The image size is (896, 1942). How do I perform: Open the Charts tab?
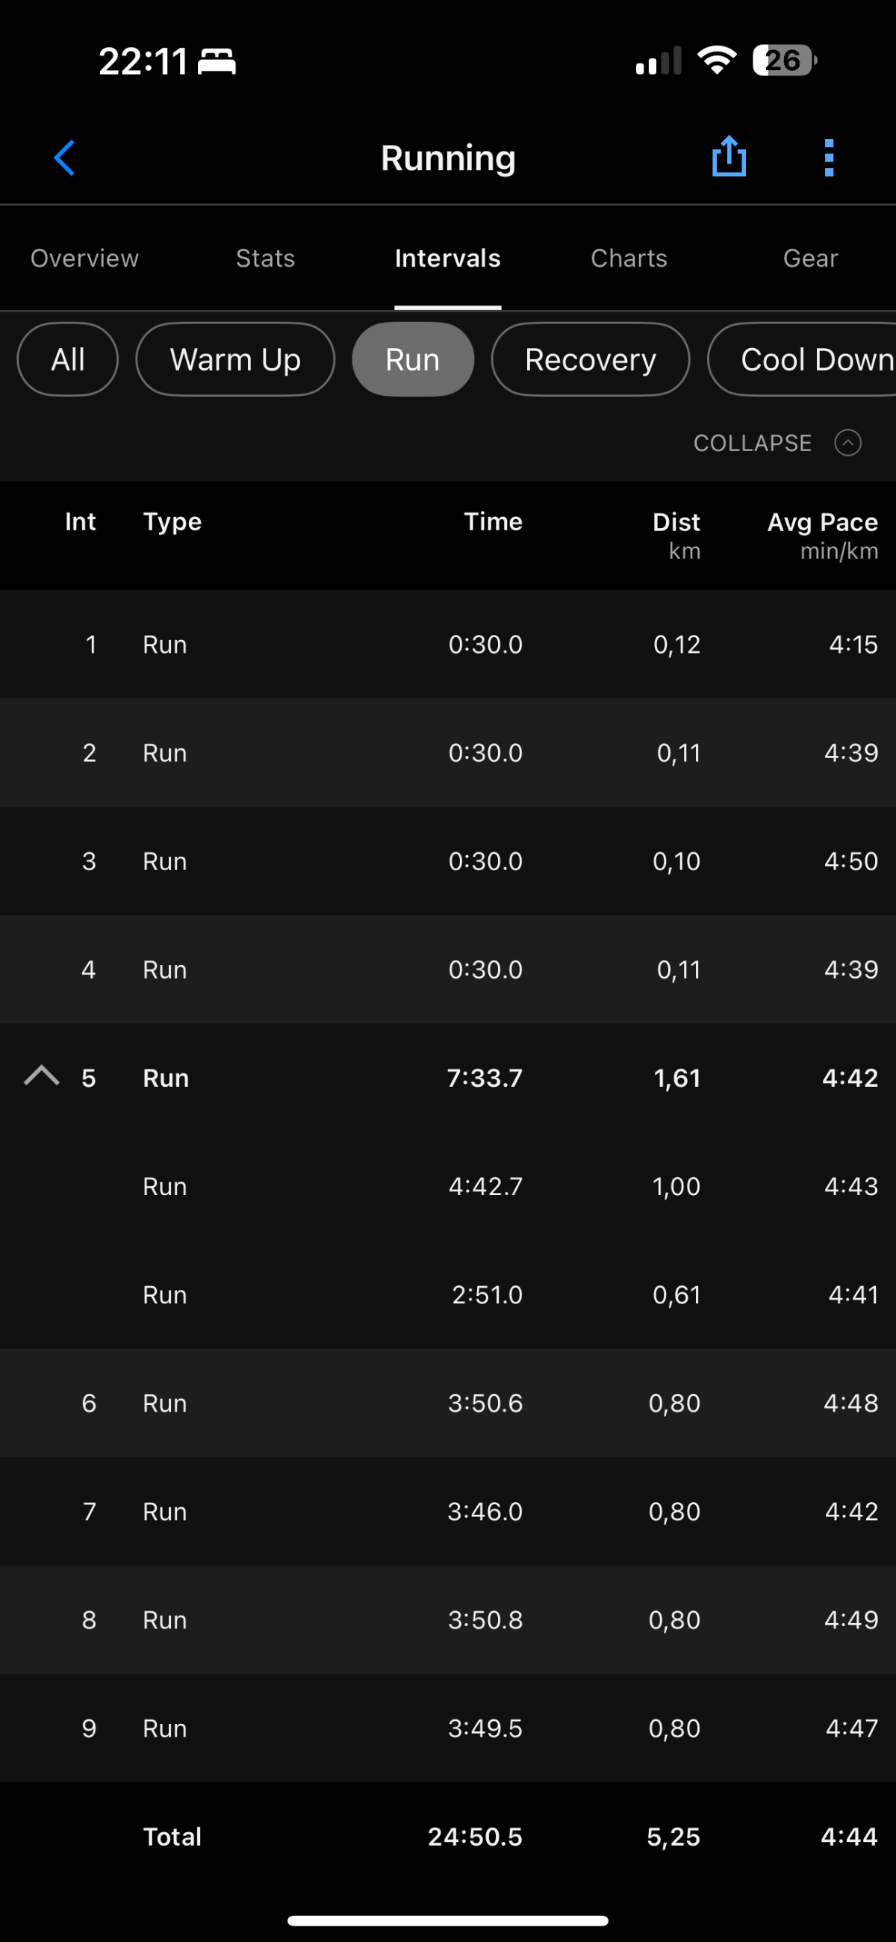(629, 258)
